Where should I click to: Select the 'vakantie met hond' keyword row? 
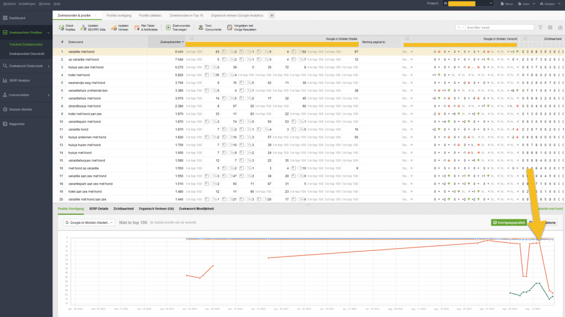(309, 51)
